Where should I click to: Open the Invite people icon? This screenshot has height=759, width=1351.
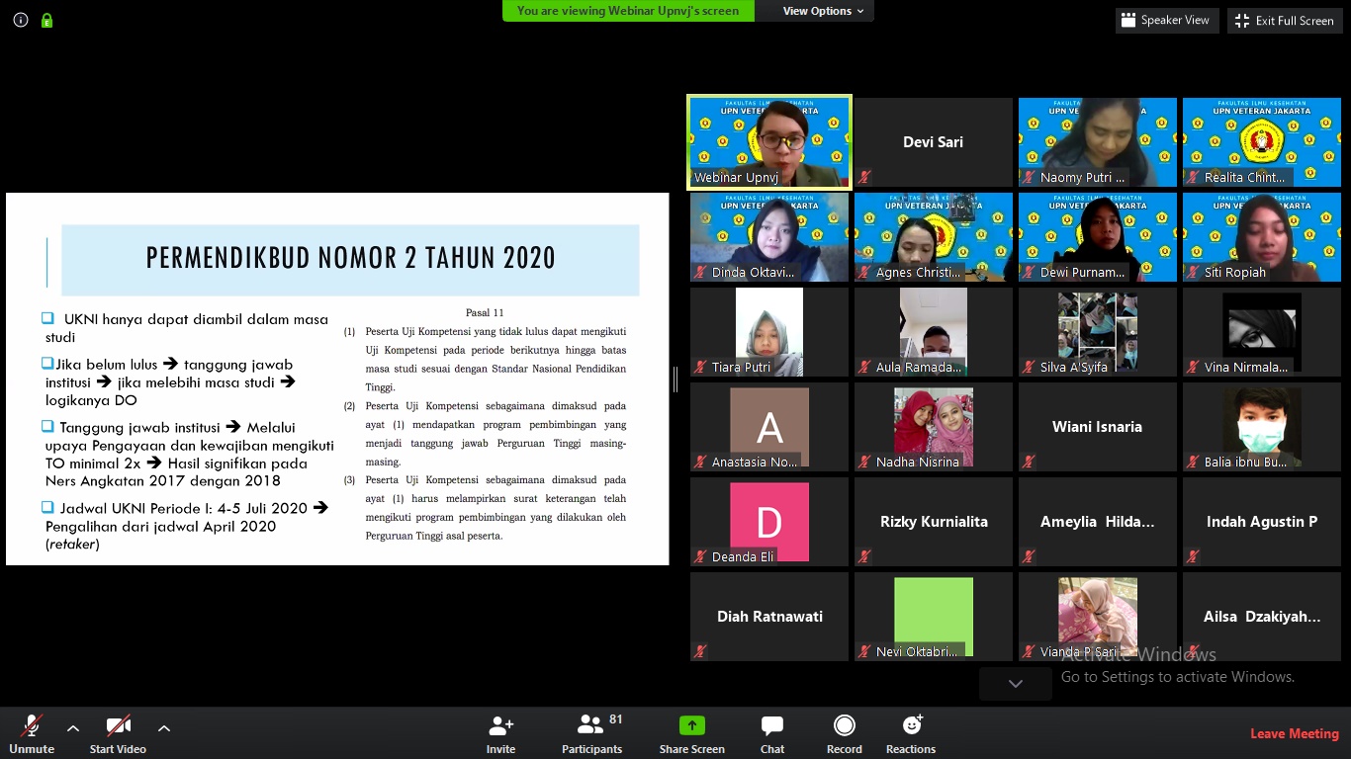(500, 726)
